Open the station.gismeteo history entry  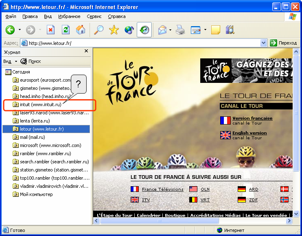(50, 170)
